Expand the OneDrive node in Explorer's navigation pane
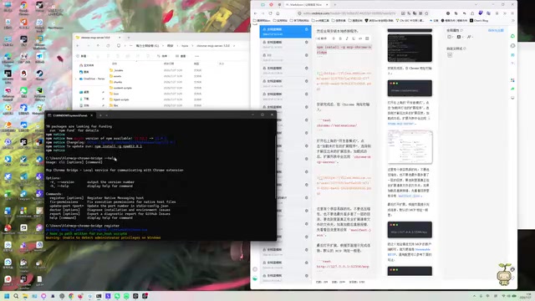535x301 pixels. [x=76, y=79]
